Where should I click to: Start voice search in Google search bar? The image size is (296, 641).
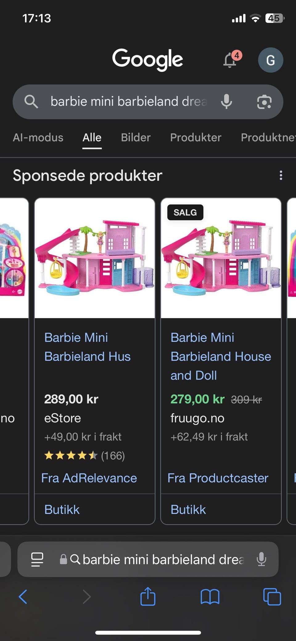tap(227, 102)
